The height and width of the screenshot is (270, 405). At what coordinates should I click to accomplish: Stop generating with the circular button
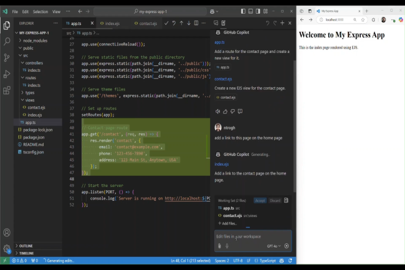coord(287,246)
